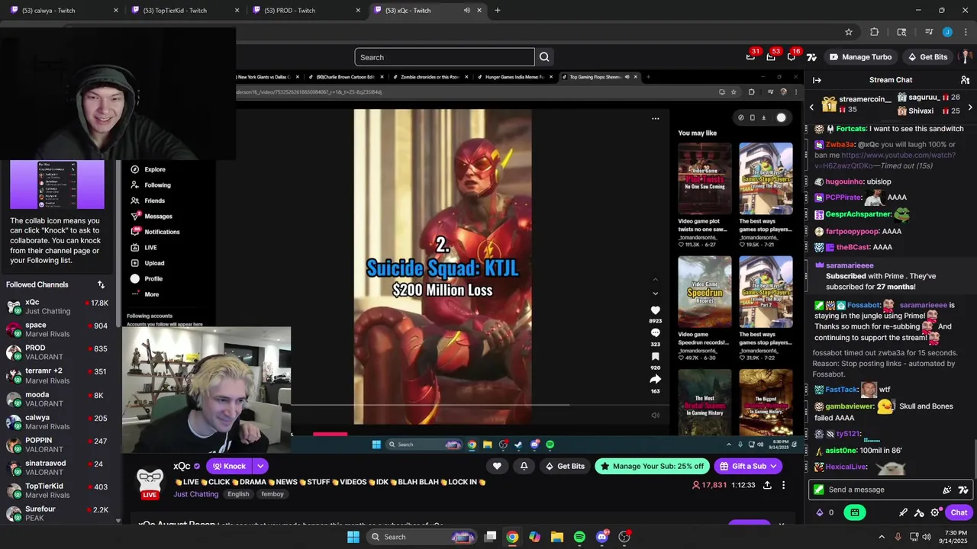The height and width of the screenshot is (549, 977).
Task: Click the left chevron in gift leaderboard
Action: (811, 108)
